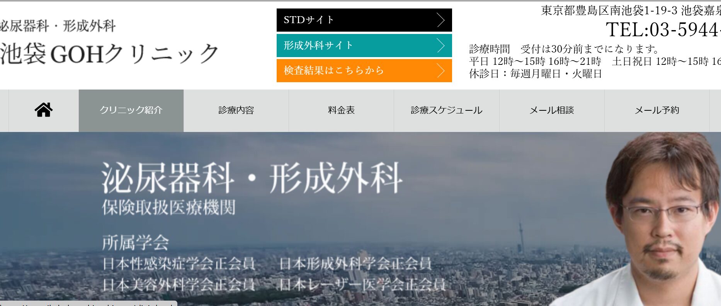The width and height of the screenshot is (721, 306).
Task: Click the 所属学会 heading in banner
Action: pyautogui.click(x=136, y=243)
